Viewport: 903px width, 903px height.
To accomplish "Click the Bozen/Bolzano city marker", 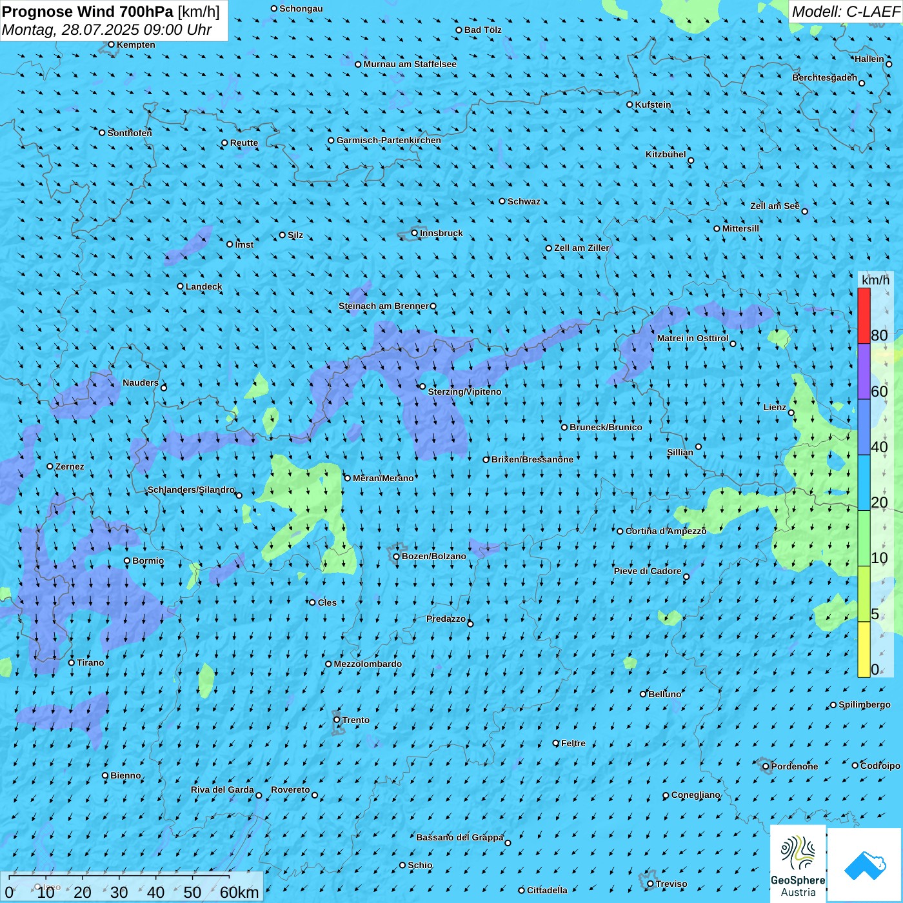I will 396,557.
